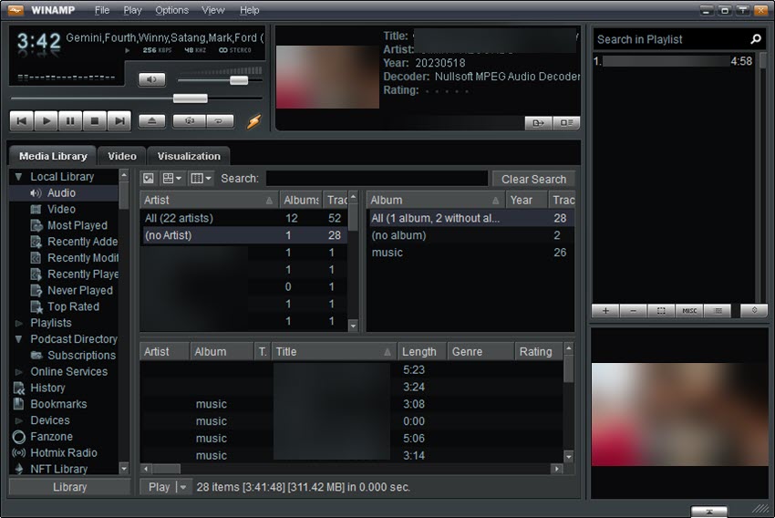
Task: Open the File menu
Action: click(102, 10)
